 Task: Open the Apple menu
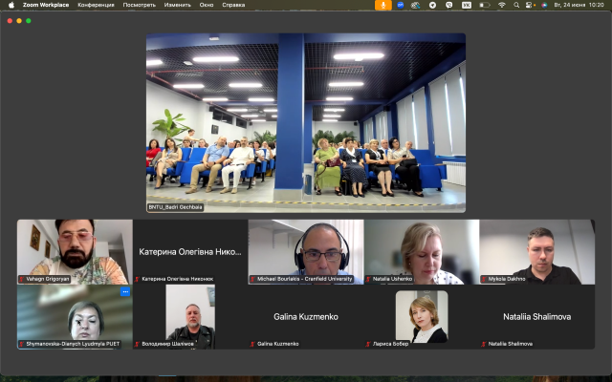click(11, 5)
